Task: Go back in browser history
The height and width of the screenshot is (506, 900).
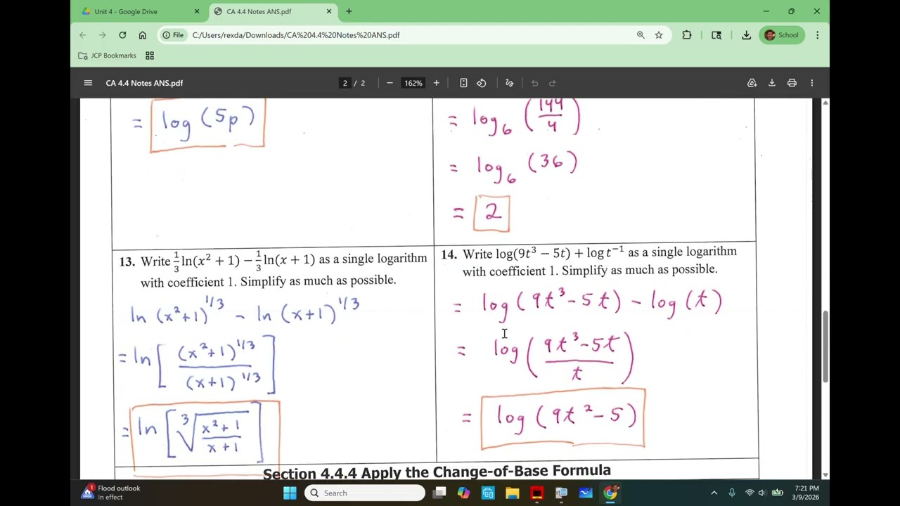Action: coord(83,35)
